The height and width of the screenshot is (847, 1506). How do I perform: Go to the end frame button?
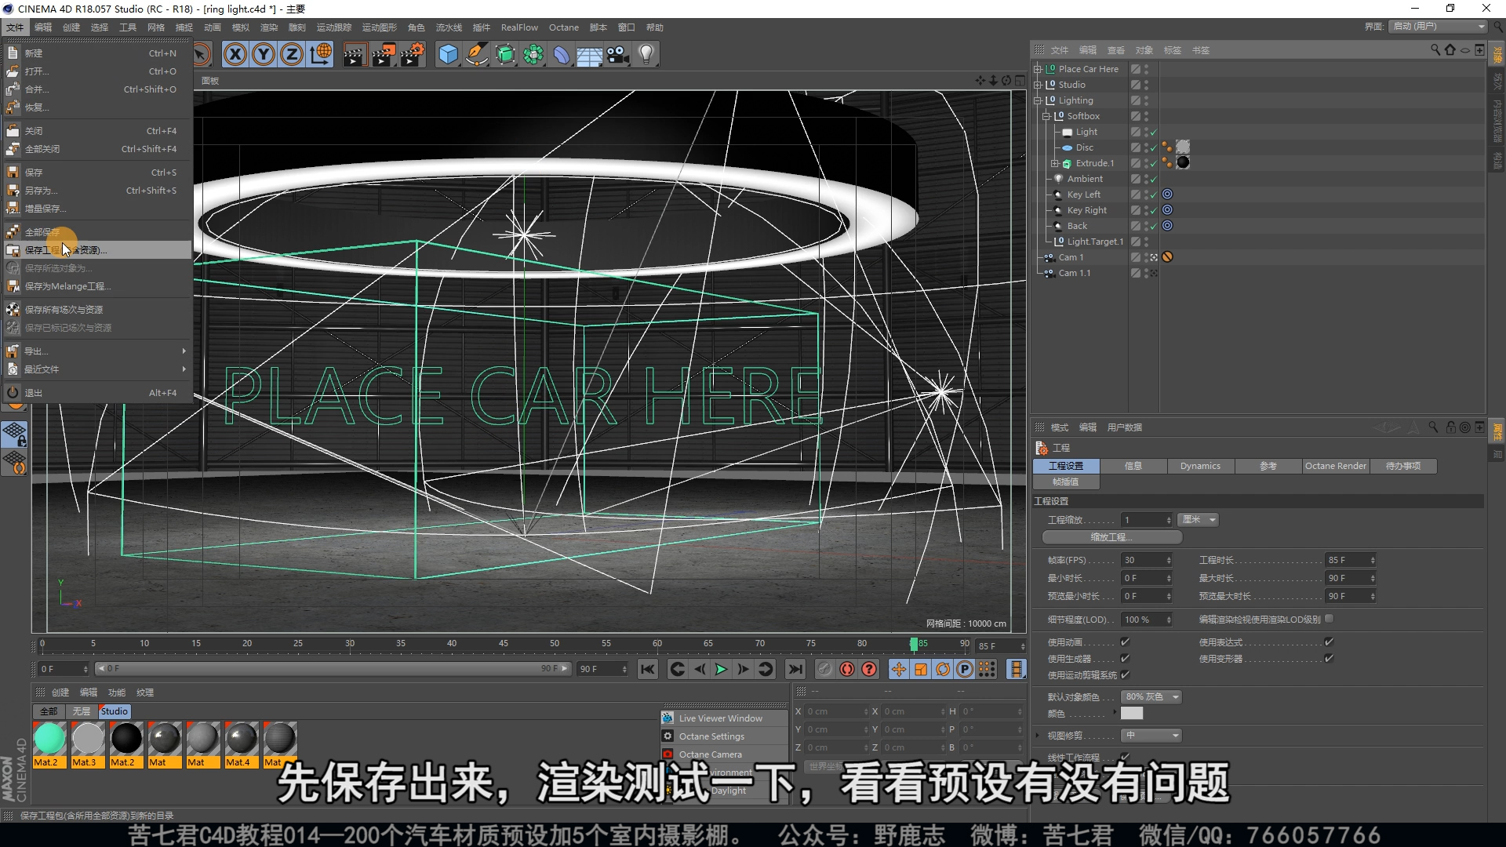(x=795, y=669)
